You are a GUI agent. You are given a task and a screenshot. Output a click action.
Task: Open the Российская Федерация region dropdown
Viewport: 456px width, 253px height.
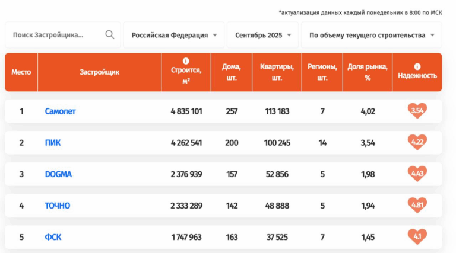(174, 35)
